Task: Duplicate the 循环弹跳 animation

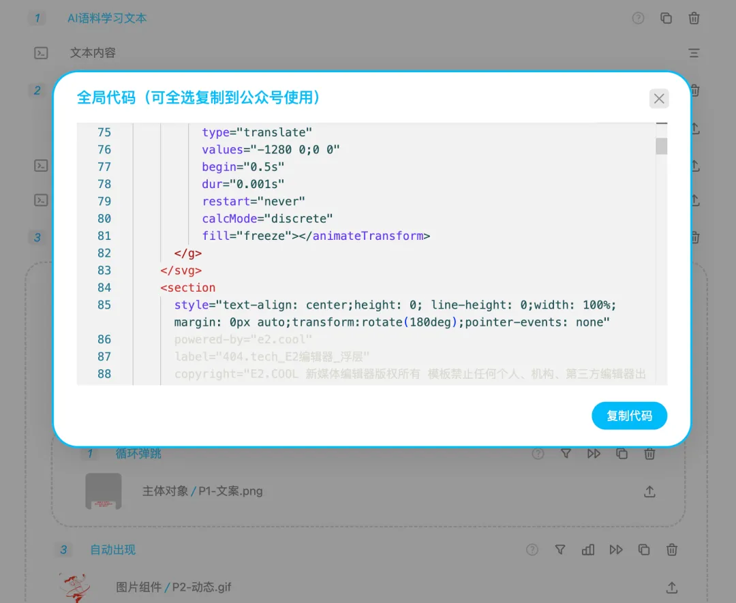Action: pos(622,454)
